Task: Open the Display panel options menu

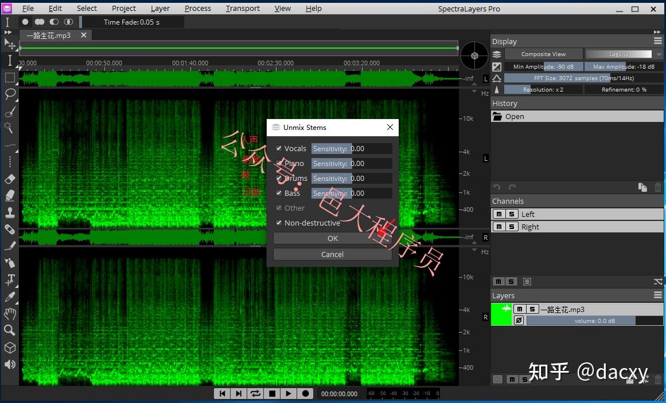Action: [x=658, y=41]
